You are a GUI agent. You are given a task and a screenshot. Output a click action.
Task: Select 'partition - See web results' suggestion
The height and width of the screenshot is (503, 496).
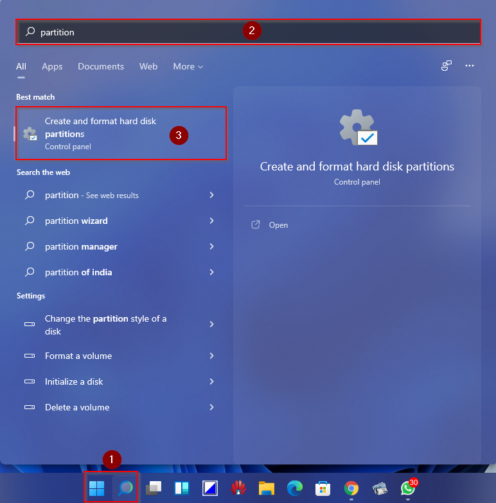(121, 195)
